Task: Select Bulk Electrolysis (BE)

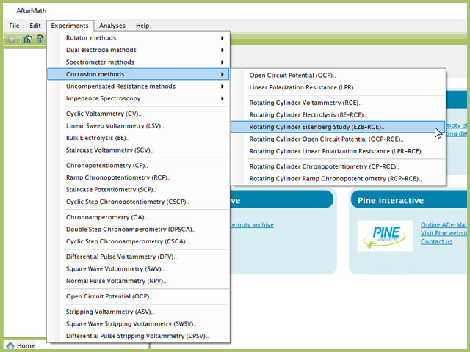Action: pyautogui.click(x=138, y=139)
